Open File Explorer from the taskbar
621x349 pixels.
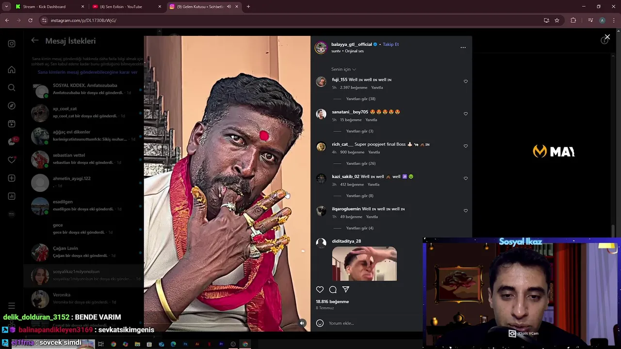(x=137, y=344)
